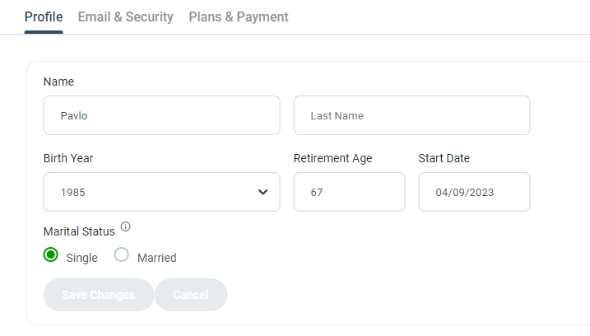Click into the Last Name field

pos(411,116)
